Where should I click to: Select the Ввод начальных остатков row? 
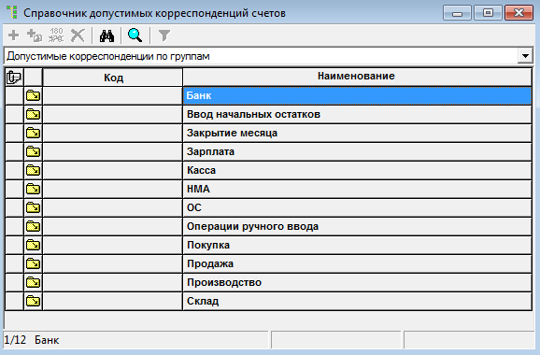268,114
